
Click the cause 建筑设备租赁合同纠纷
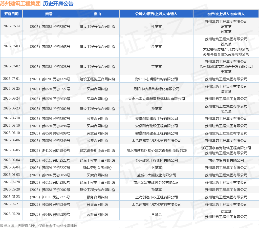(x=97, y=150)
